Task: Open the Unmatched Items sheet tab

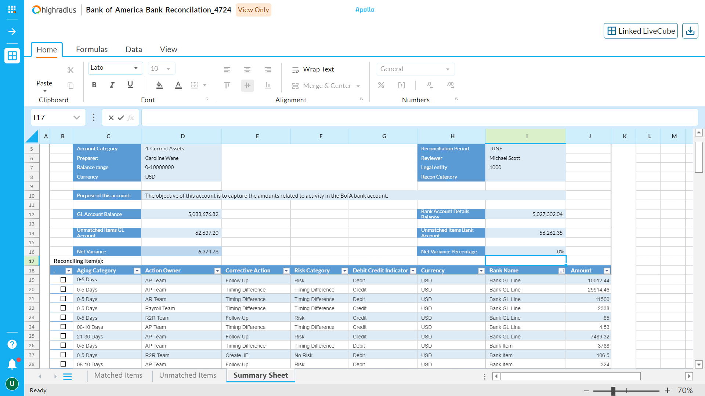Action: pos(188,375)
